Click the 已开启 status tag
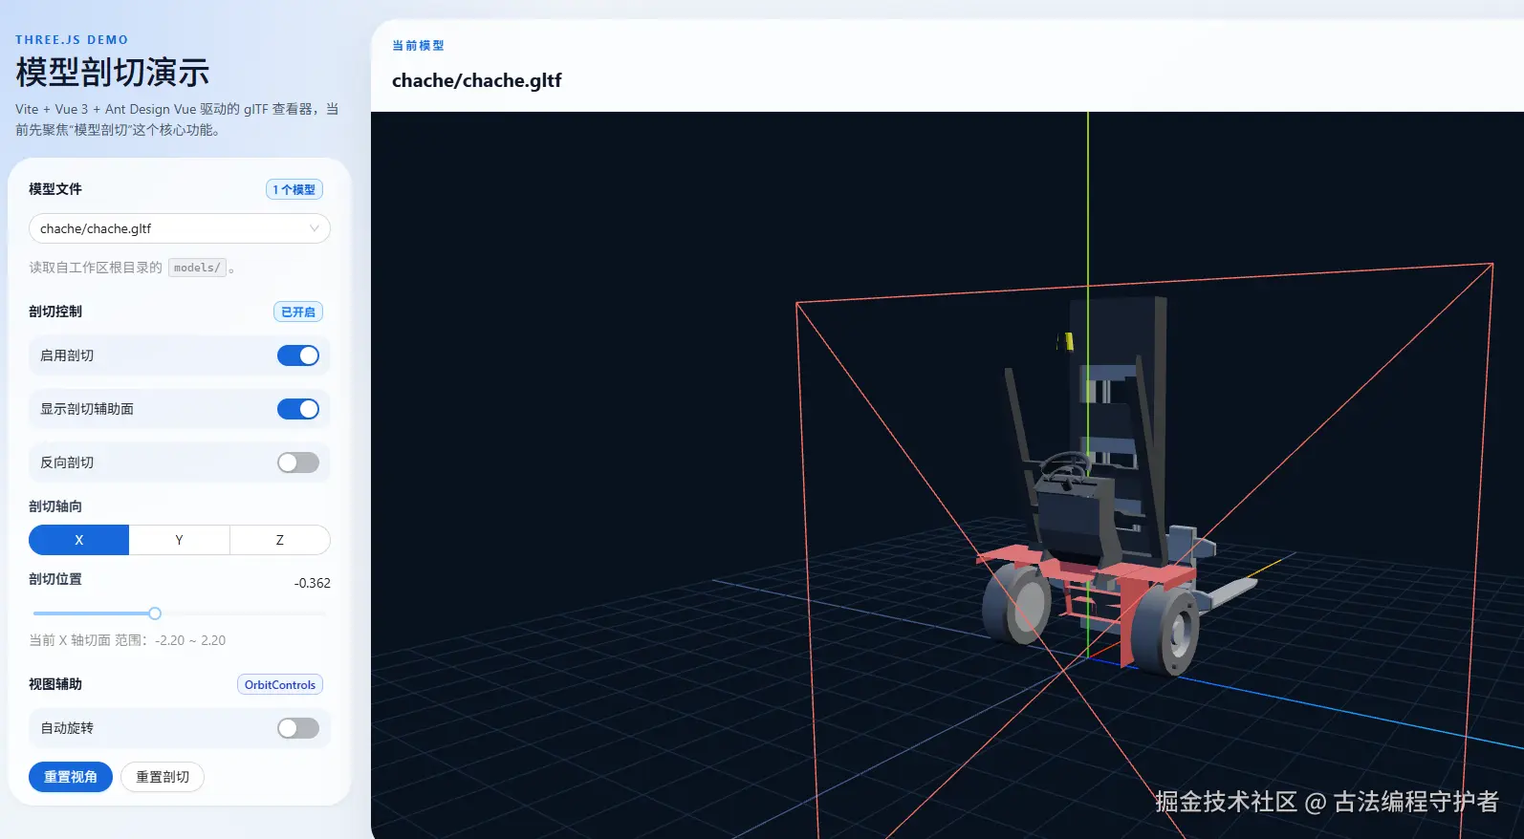Viewport: 1524px width, 839px height. click(297, 312)
